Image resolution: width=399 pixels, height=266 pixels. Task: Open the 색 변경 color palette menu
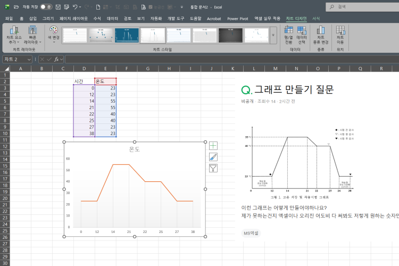coord(53,35)
